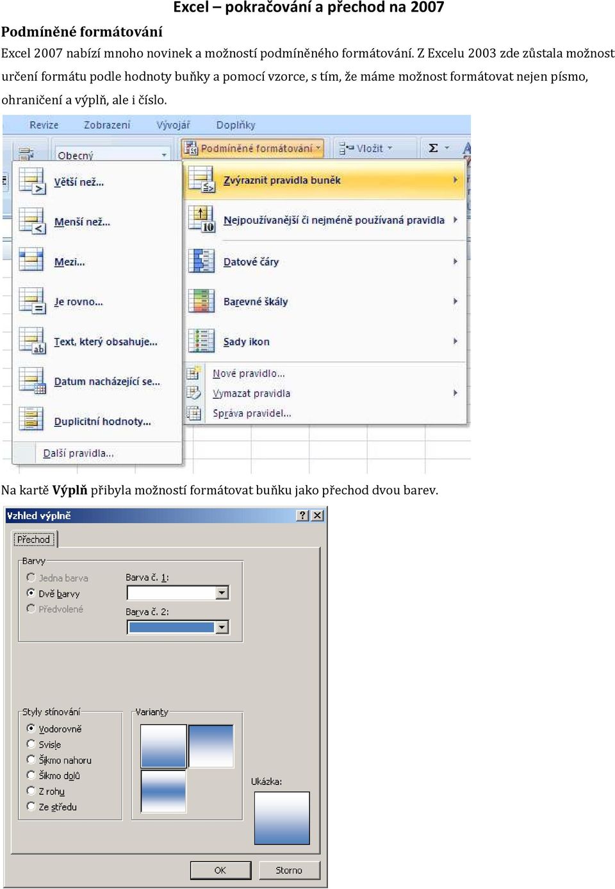Image resolution: width=615 pixels, height=889 pixels.
Task: Choose Šikmo nahoru shading style
Action: click(31, 759)
